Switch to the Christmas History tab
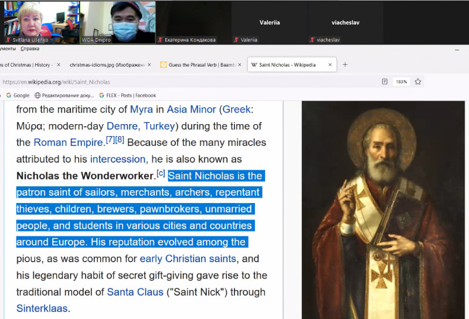The height and width of the screenshot is (319, 469). tap(27, 65)
